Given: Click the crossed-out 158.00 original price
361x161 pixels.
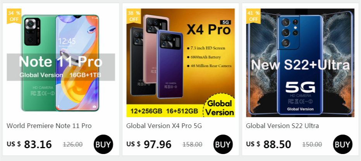Looking at the screenshot, I should [193, 145].
